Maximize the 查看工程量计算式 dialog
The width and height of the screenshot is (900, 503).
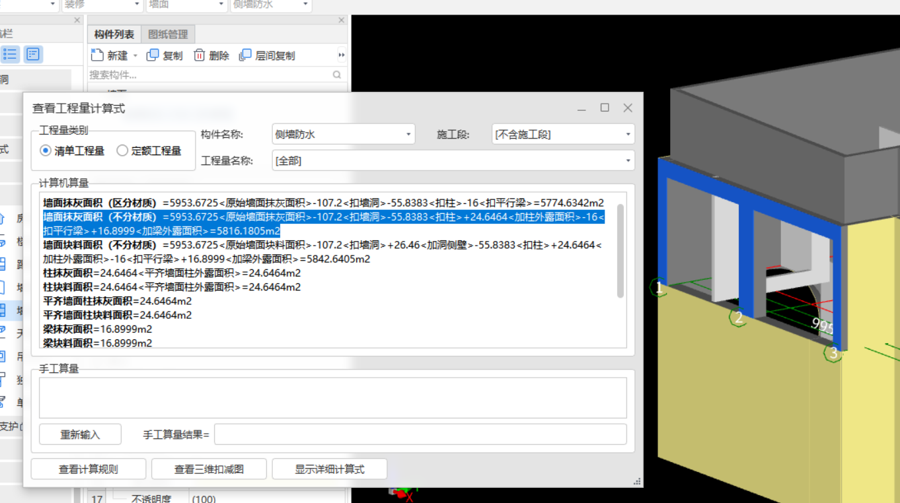(605, 108)
